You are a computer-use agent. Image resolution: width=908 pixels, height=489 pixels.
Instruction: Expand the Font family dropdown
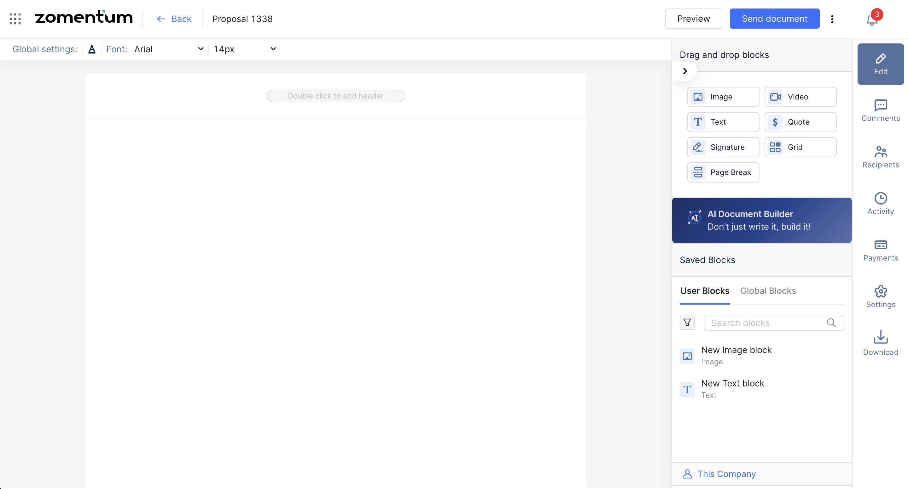point(168,49)
